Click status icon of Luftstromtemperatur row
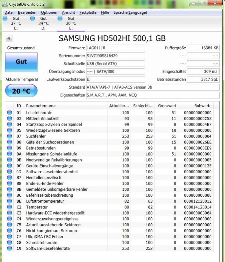Image resolution: width=225 pixels, height=262 pixels. 10,201
